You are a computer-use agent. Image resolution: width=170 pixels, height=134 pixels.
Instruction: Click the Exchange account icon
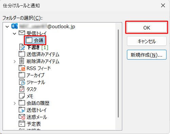click(15, 26)
